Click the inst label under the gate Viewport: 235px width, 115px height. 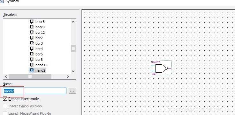click(154, 74)
